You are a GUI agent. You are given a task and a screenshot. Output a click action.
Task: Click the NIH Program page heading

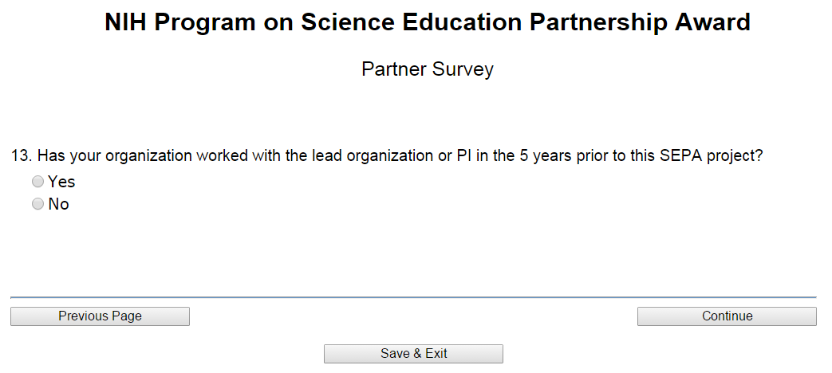[428, 22]
